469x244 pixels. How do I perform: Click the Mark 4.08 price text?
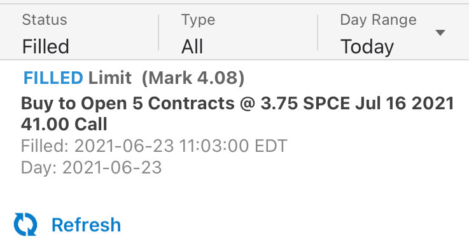[x=193, y=78]
